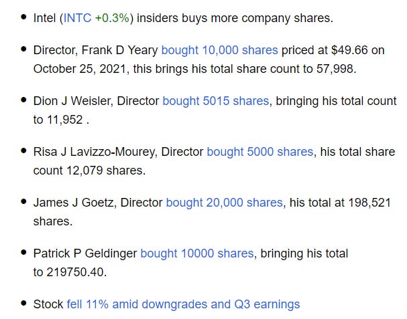Click the $49.66 share price text
The image size is (407, 319).
pos(349,50)
